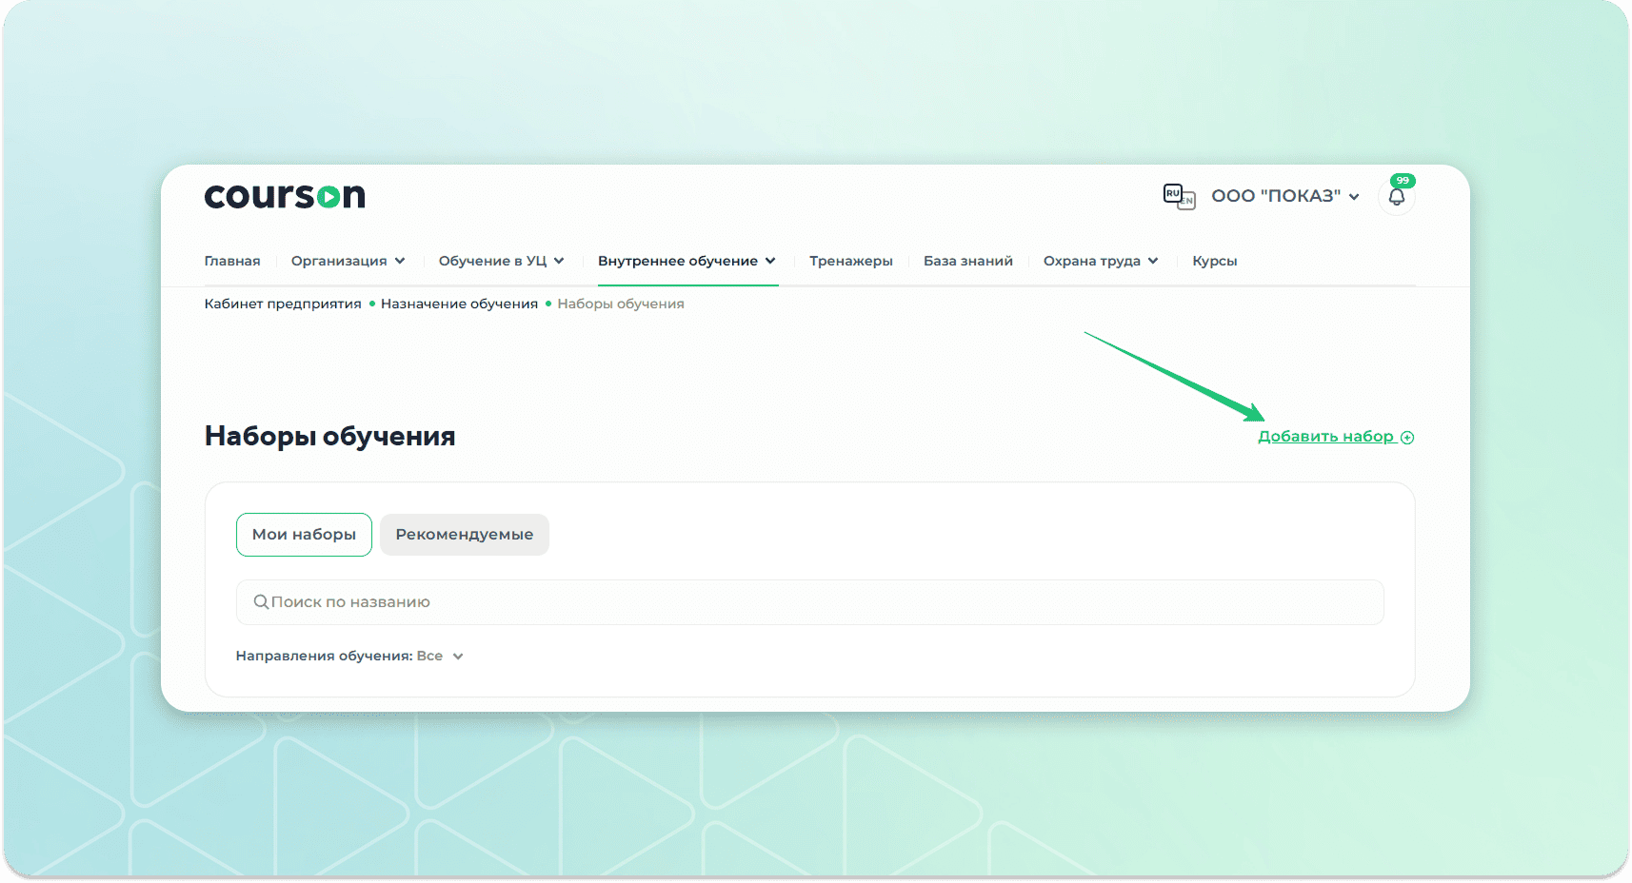
Task: Navigate to База знаний
Action: point(967,261)
